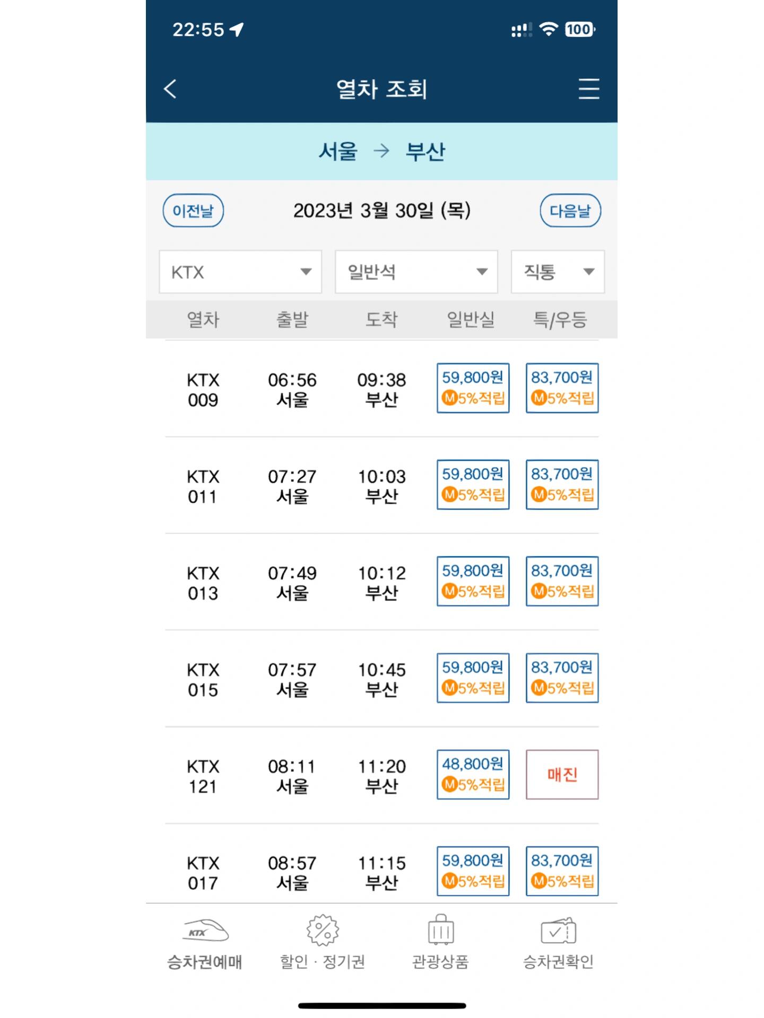Tap the 매진 sold-out box for KTX 121

point(562,775)
